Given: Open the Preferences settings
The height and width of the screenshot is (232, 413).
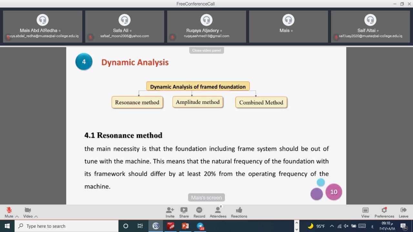Looking at the screenshot, I should (x=384, y=210).
